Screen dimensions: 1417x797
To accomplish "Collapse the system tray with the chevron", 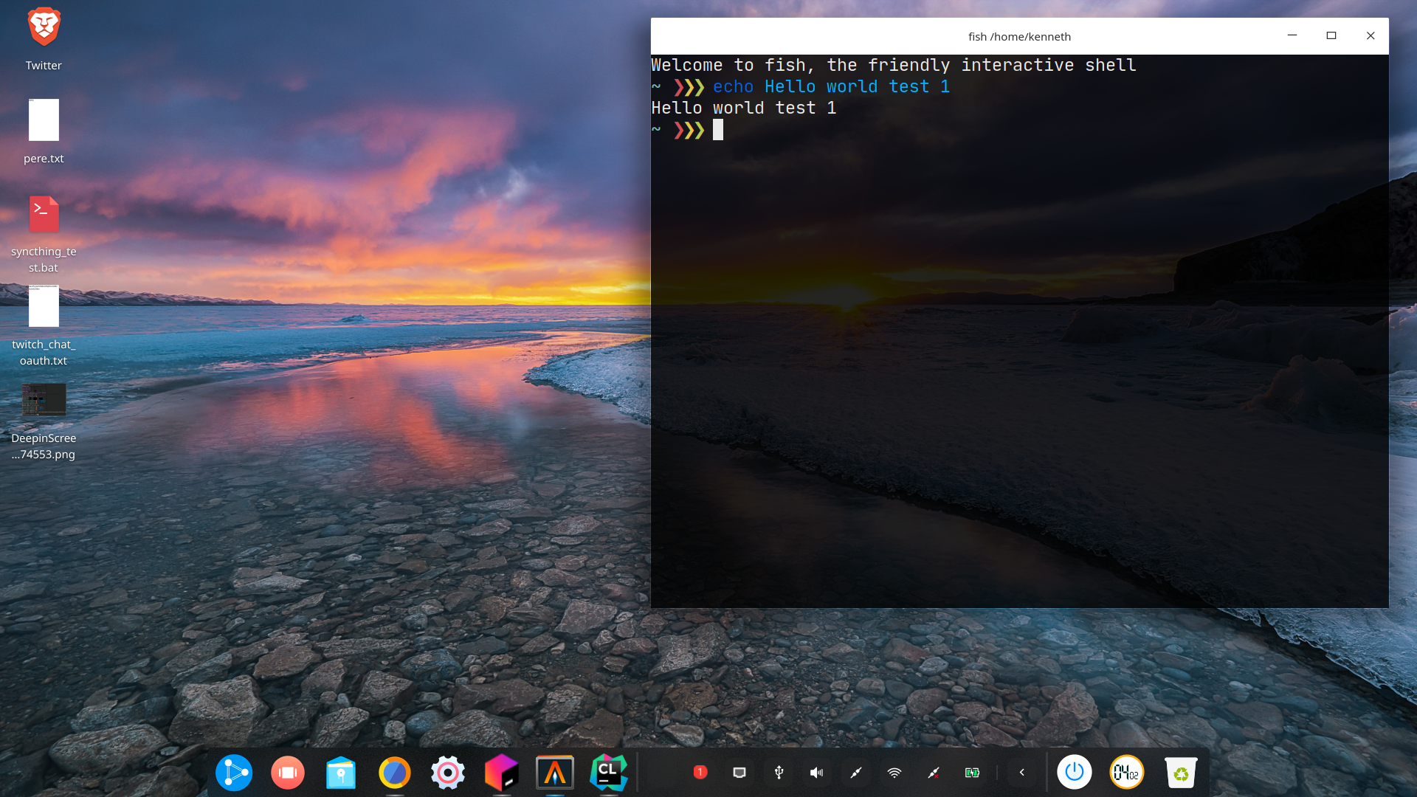I will click(1021, 773).
